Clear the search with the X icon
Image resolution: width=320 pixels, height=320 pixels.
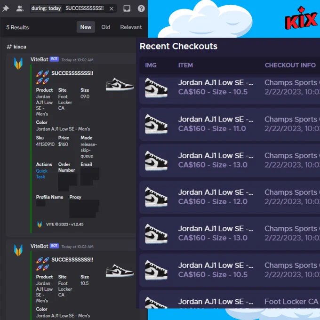tap(112, 8)
